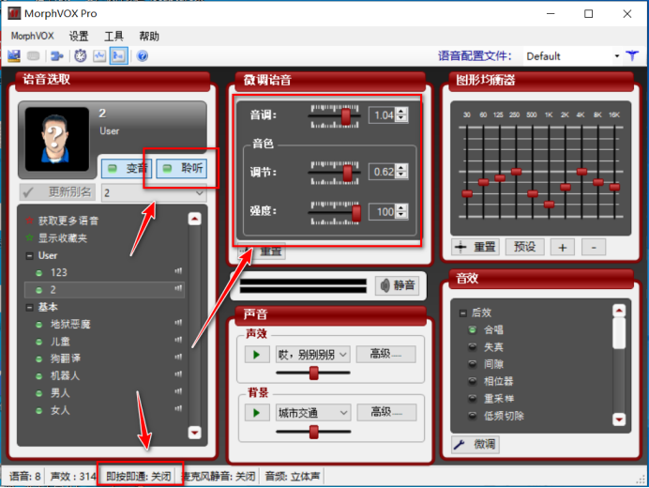Click the equalizer - button

(594, 248)
